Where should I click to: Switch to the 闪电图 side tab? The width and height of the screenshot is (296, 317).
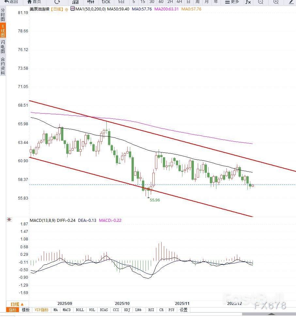tap(3, 47)
